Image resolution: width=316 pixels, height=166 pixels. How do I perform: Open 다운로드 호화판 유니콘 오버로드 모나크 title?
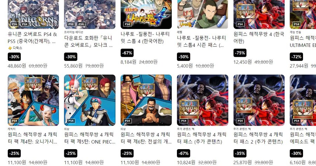coord(88,41)
